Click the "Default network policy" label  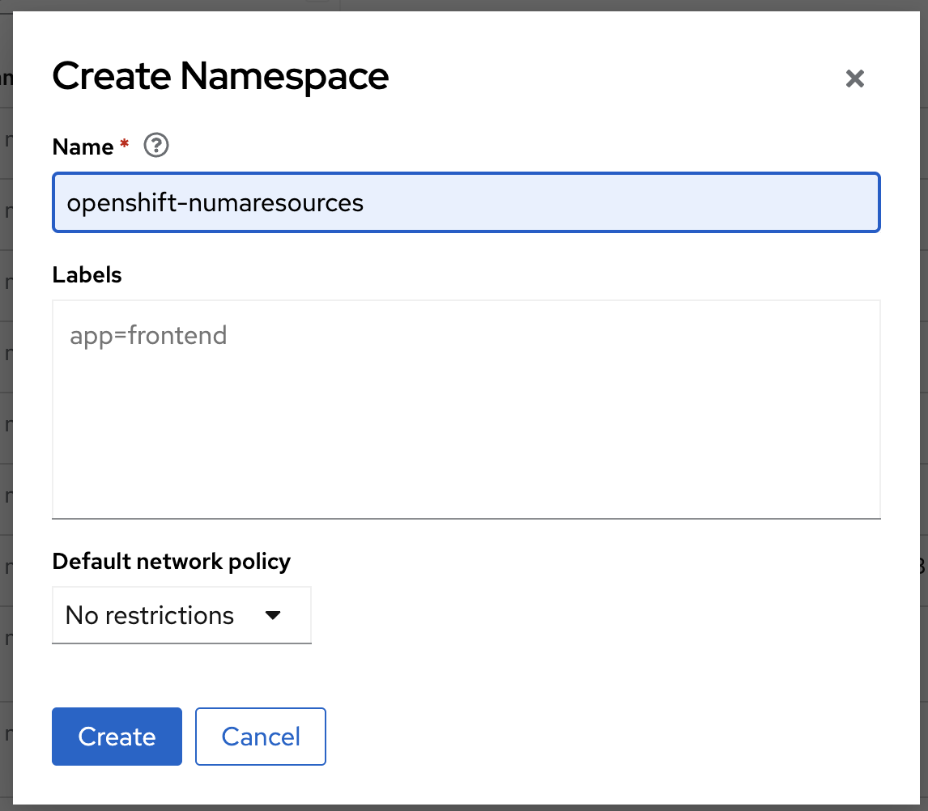point(171,561)
